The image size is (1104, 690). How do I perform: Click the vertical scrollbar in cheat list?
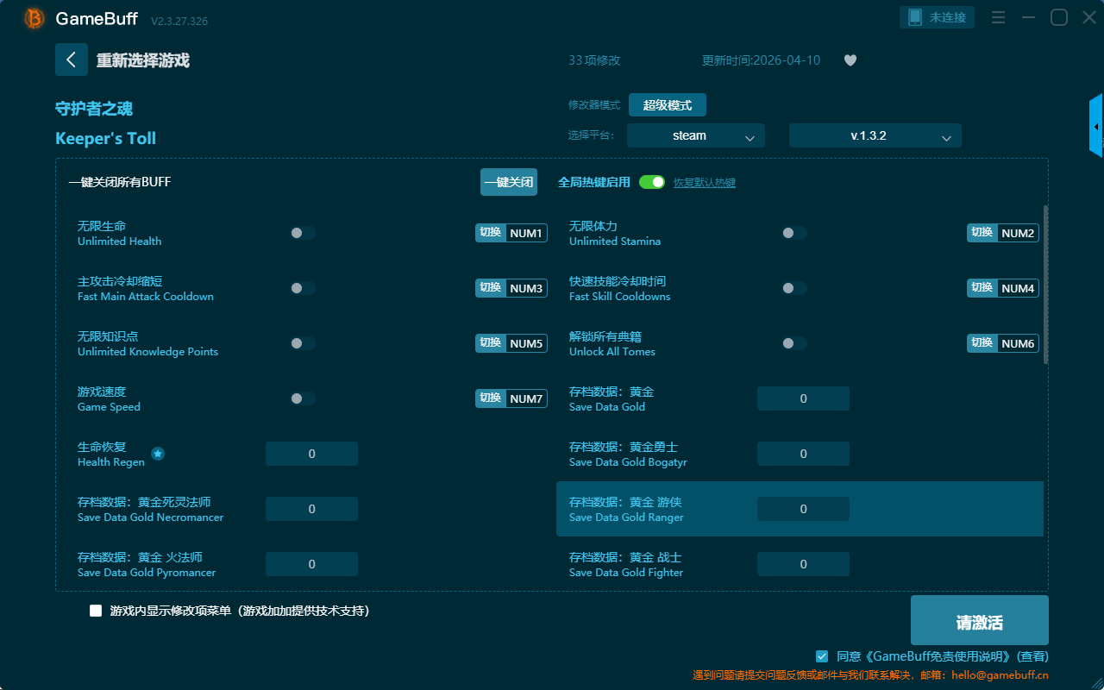[x=1046, y=285]
